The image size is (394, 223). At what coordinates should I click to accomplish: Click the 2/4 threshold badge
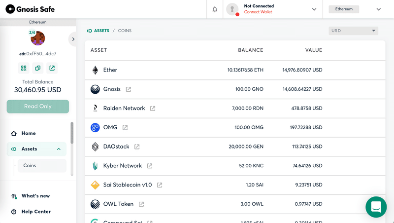coord(32,33)
